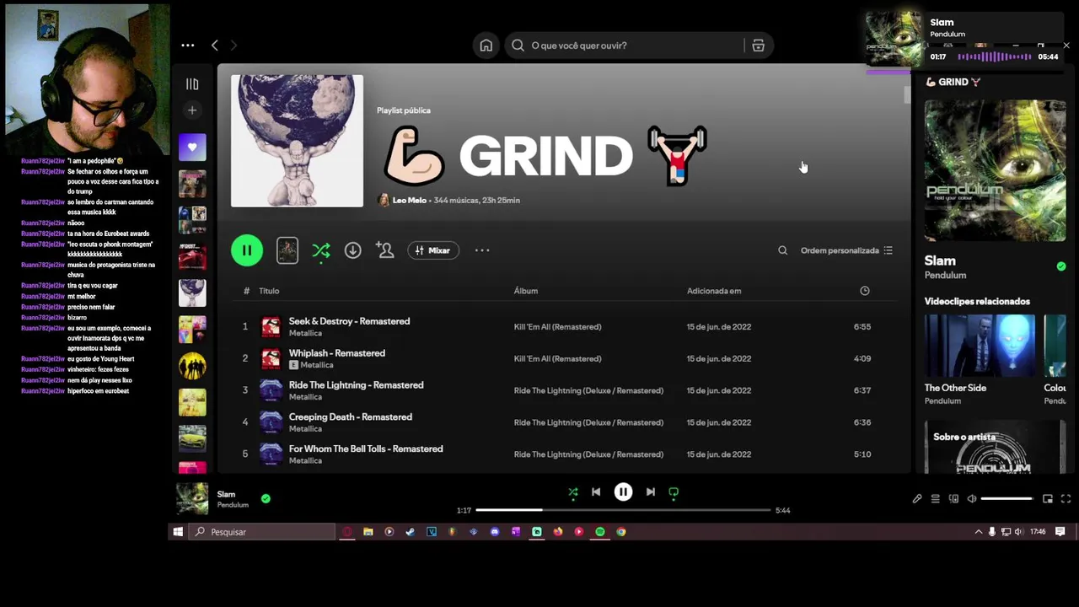Screen dimensions: 1079x607
Task: Open the Browse icon in search bar
Action: click(758, 46)
